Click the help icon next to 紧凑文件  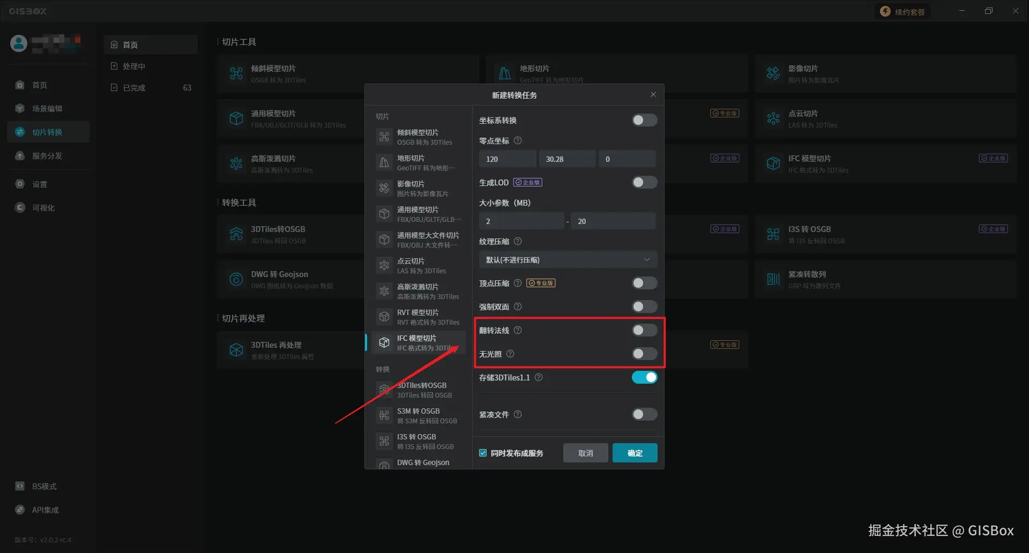pyautogui.click(x=518, y=414)
